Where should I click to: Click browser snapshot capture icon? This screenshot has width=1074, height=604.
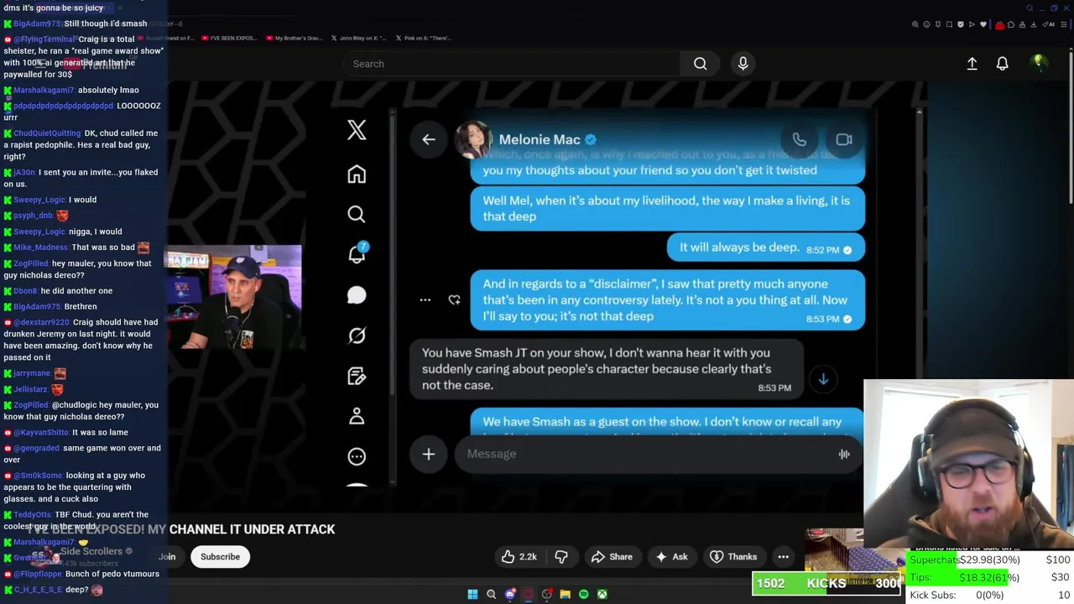(949, 24)
